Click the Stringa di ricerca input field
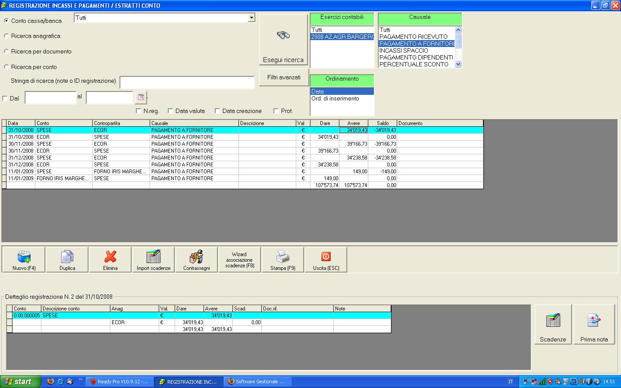 click(x=187, y=82)
